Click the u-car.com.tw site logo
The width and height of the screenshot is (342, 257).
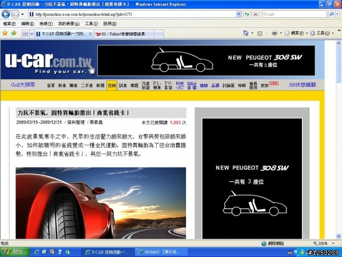49,63
